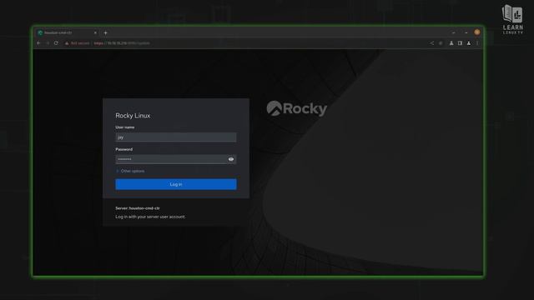Viewport: 534px width, 300px height.
Task: Expand the Other options section
Action: 130,171
